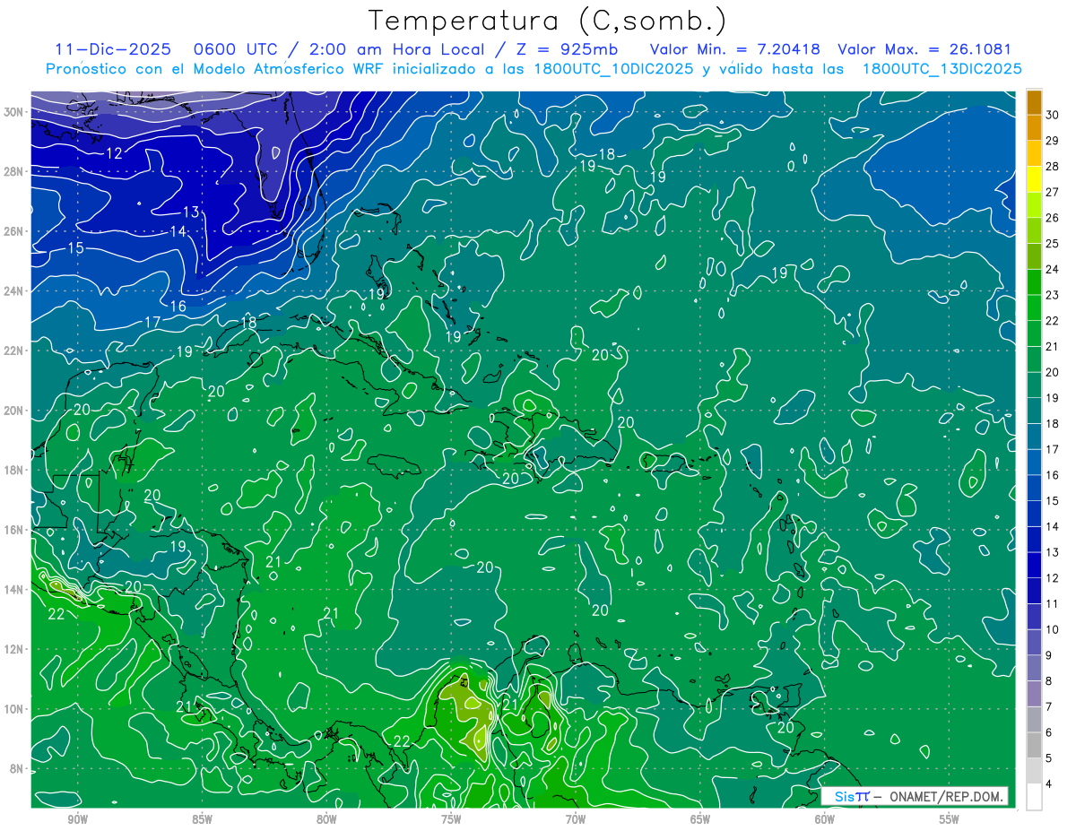Click the "14" contour label on the map
This screenshot has height=831, width=1076.
[178, 231]
